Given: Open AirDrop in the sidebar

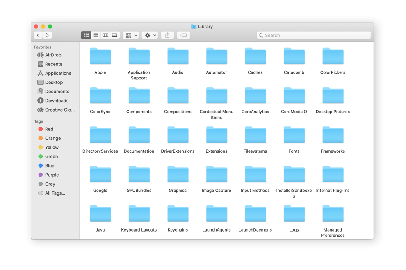Looking at the screenshot, I should (x=50, y=55).
